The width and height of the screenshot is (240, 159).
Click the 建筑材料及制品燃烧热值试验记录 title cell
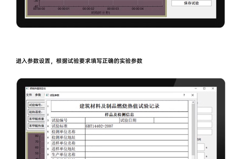point(119,106)
